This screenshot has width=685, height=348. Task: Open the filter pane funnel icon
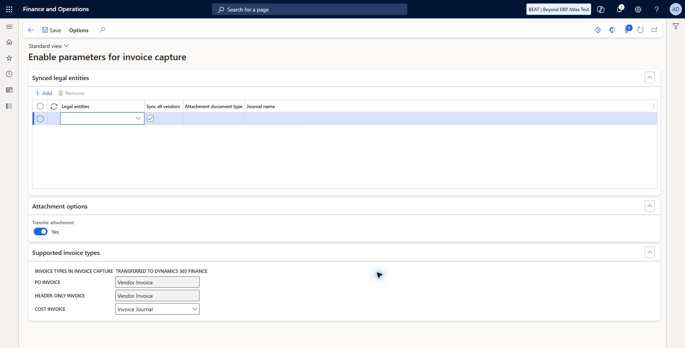(x=676, y=26)
